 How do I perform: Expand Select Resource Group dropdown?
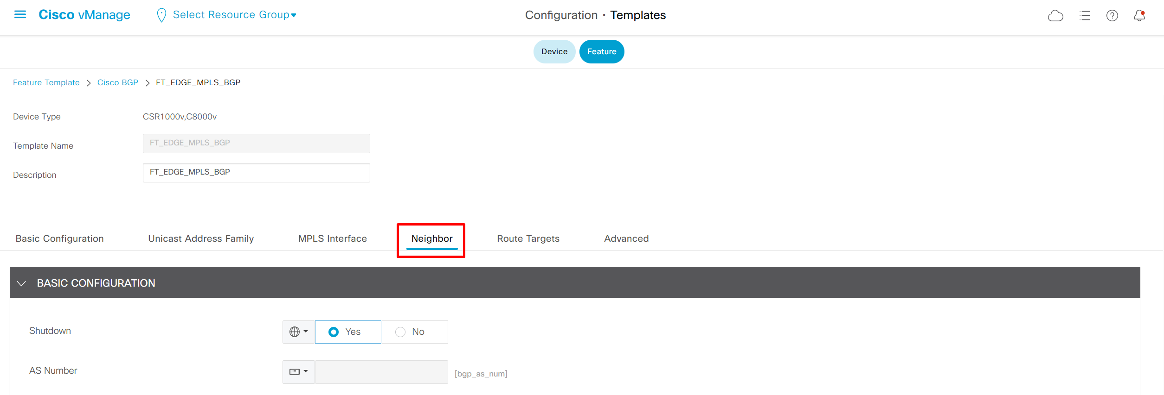[234, 15]
